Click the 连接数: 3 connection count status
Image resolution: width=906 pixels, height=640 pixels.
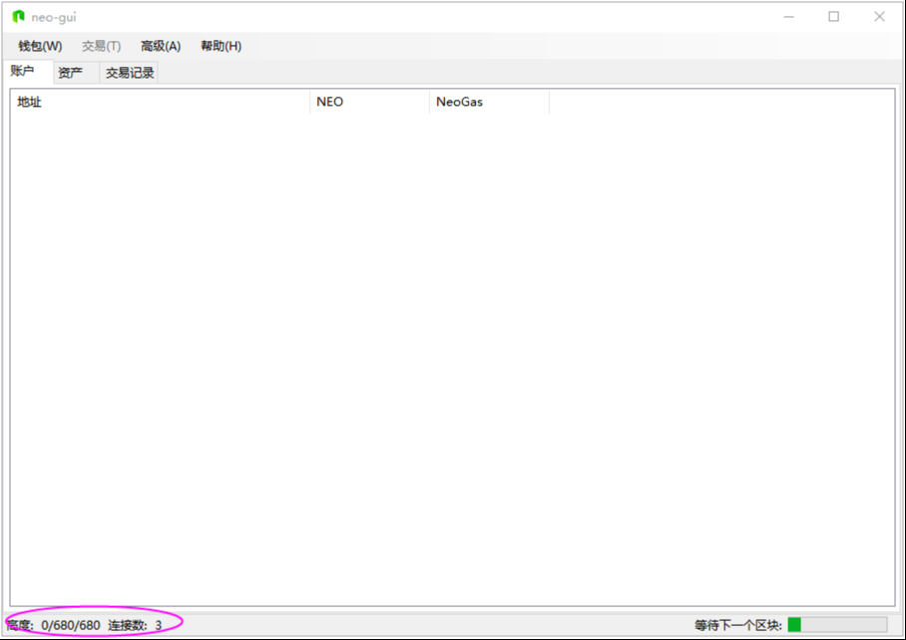click(x=136, y=625)
